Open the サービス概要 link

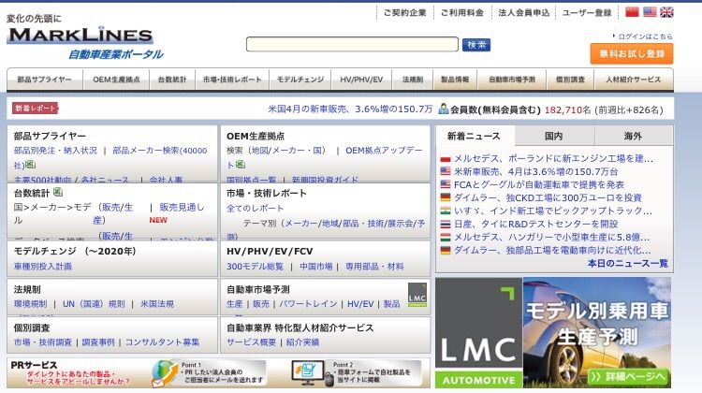(x=251, y=342)
